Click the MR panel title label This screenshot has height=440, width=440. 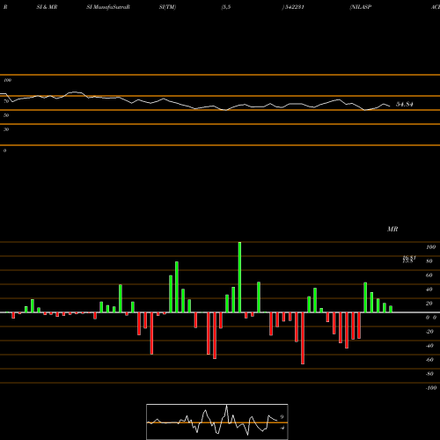coord(392,229)
